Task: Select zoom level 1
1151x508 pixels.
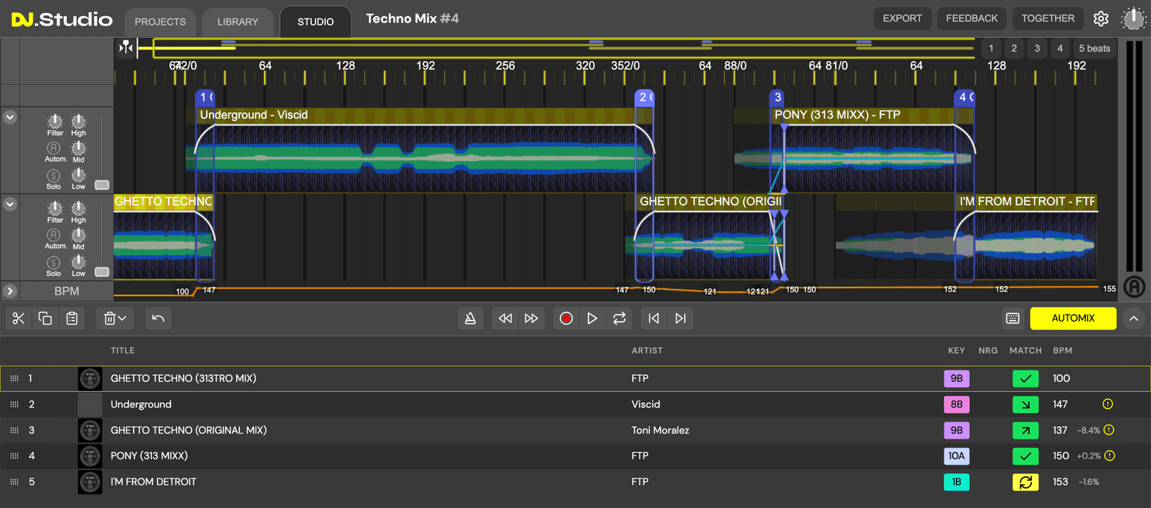Action: (991, 48)
